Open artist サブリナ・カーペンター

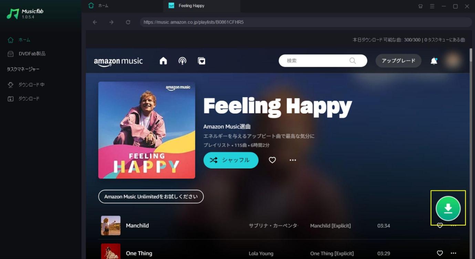click(x=273, y=226)
